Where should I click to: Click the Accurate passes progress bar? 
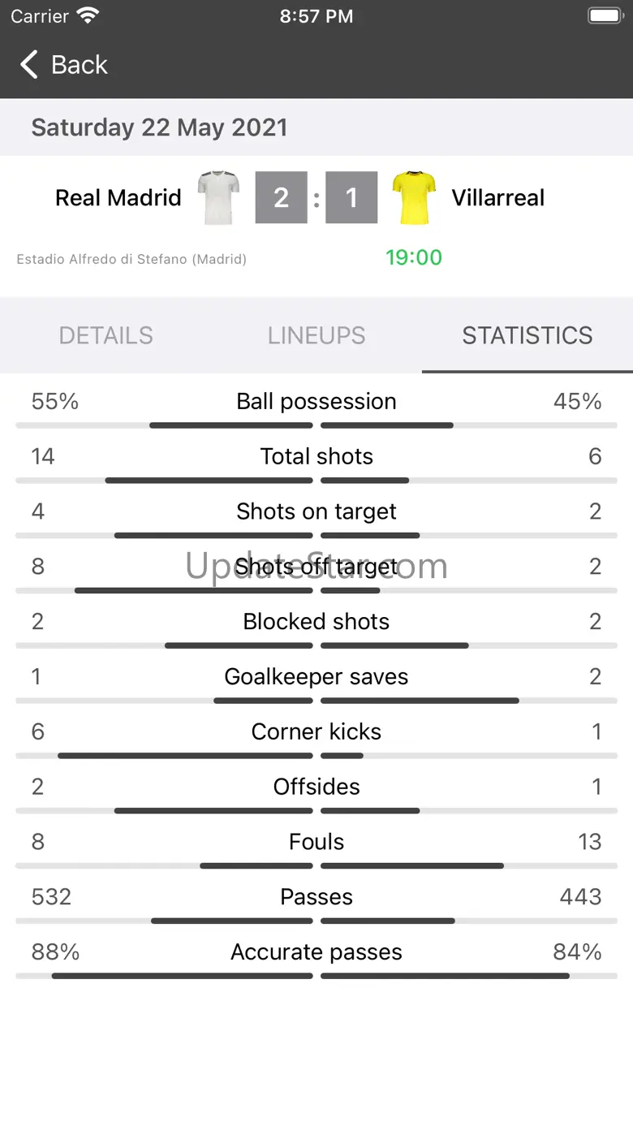coord(316,976)
